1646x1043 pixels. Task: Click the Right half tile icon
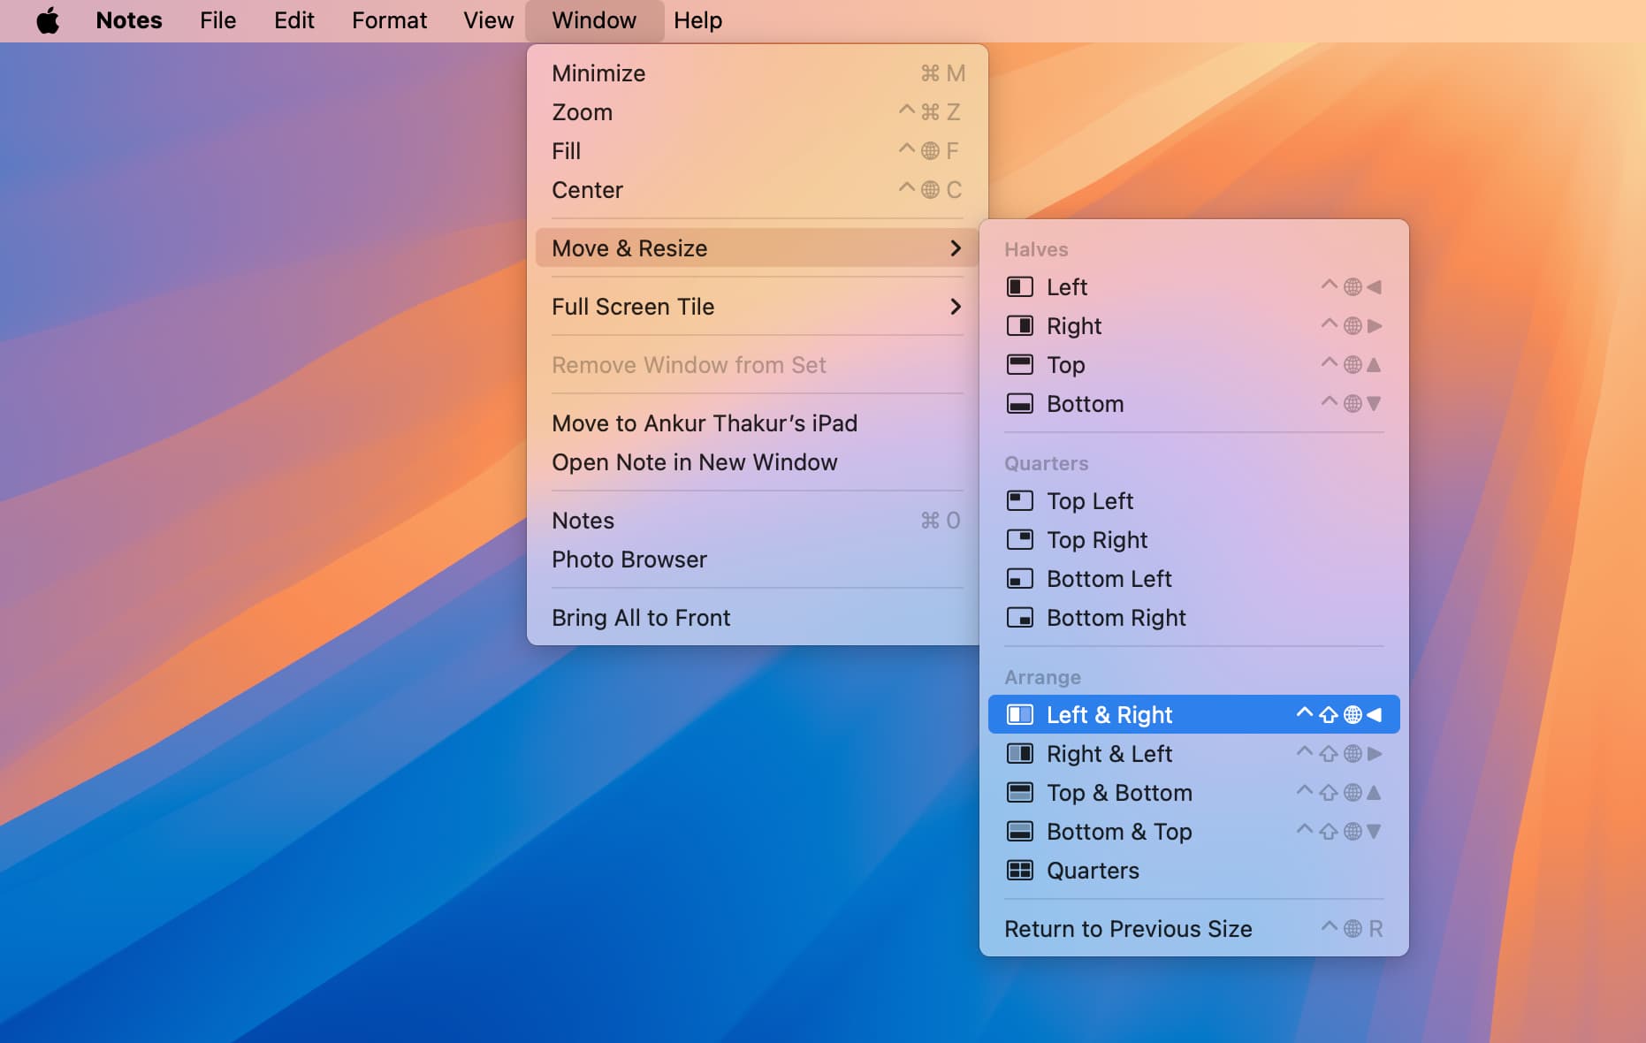click(1019, 326)
